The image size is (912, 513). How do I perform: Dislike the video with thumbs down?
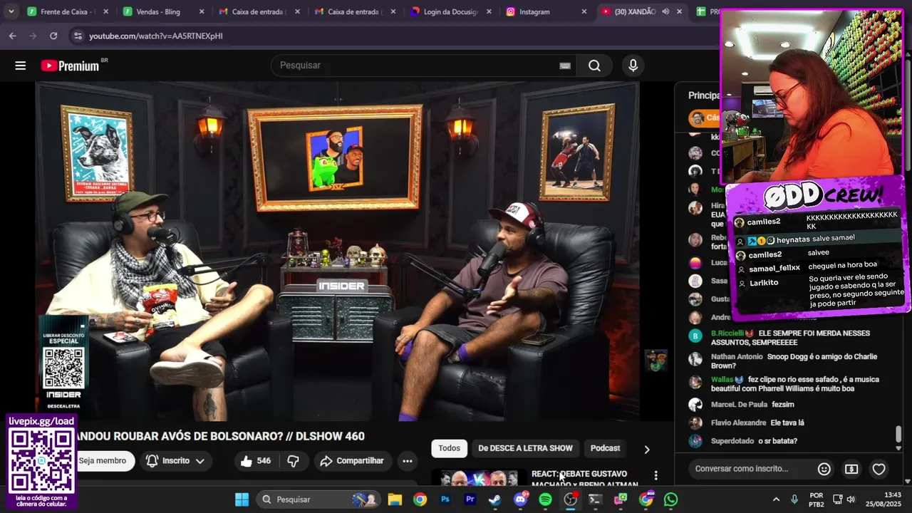(293, 461)
